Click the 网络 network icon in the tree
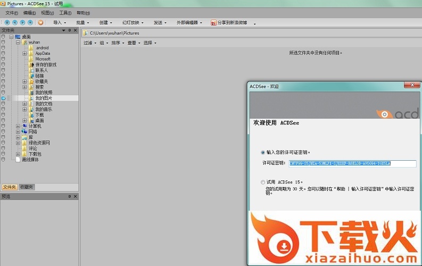The height and width of the screenshot is (266, 422). (25, 131)
